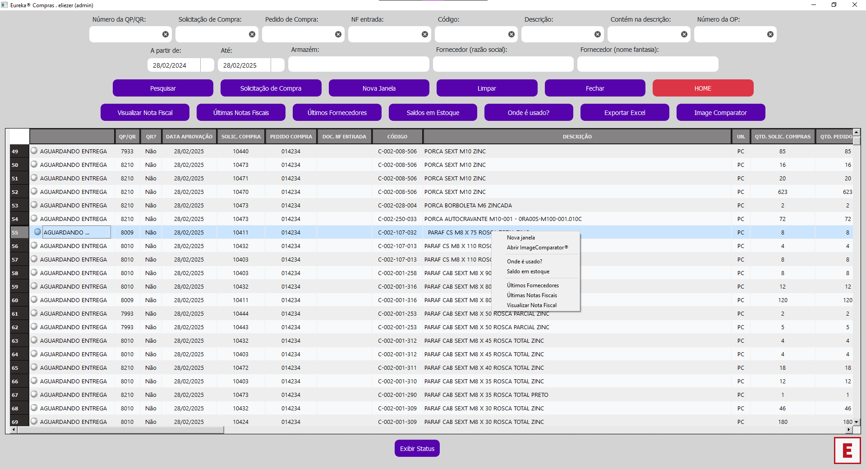This screenshot has height=469, width=866.
Task: Toggle status radio in highlighted row 55
Action: [x=38, y=232]
